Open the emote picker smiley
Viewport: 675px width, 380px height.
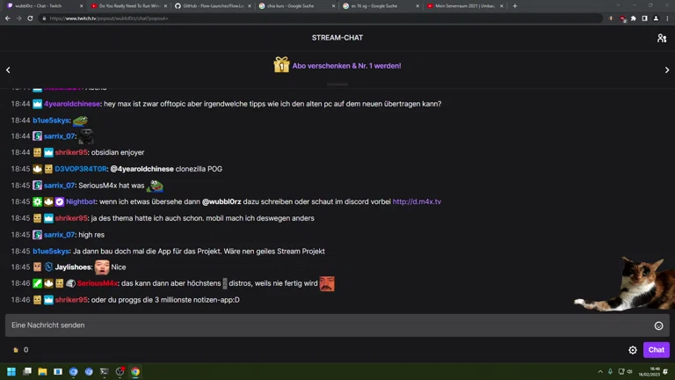[658, 325]
